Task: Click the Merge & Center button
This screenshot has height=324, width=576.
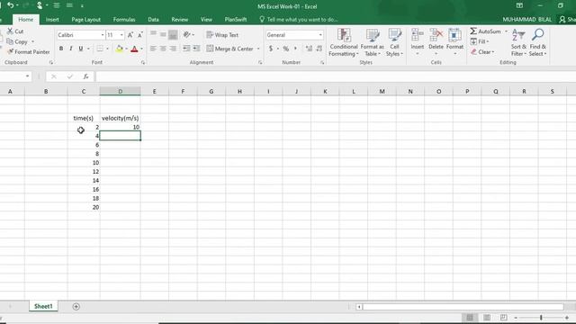Action: 230,49
